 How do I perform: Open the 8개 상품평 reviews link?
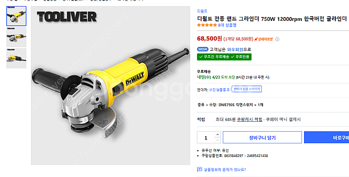(x=227, y=25)
